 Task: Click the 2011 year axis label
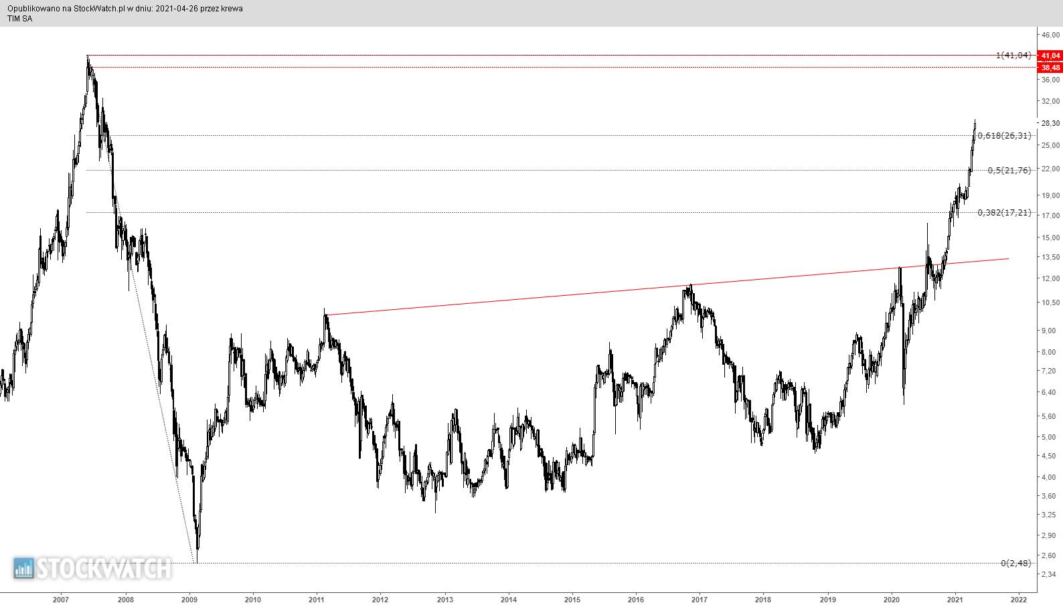coord(317,600)
